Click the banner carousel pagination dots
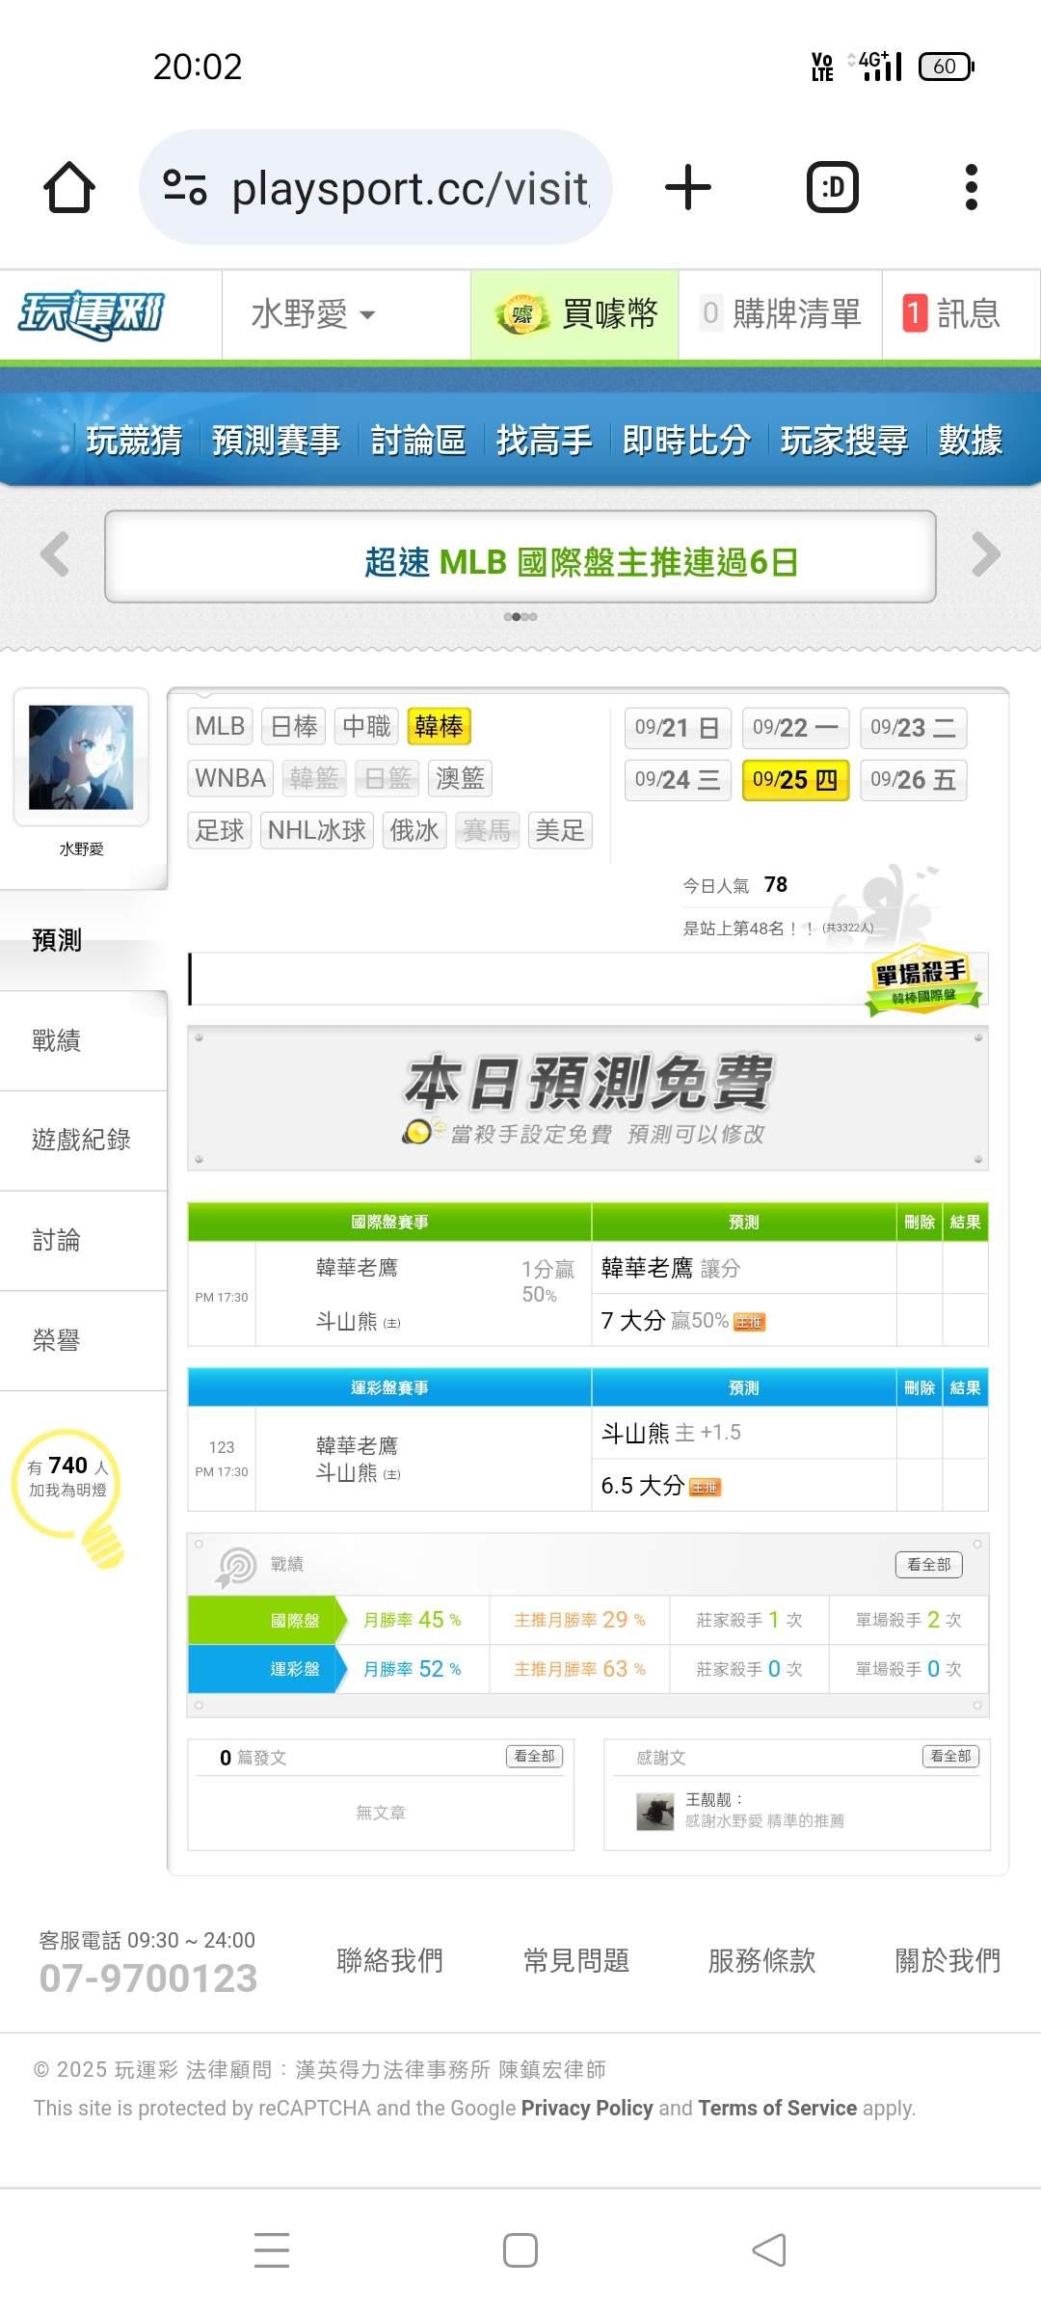Image resolution: width=1041 pixels, height=2314 pixels. (x=520, y=616)
